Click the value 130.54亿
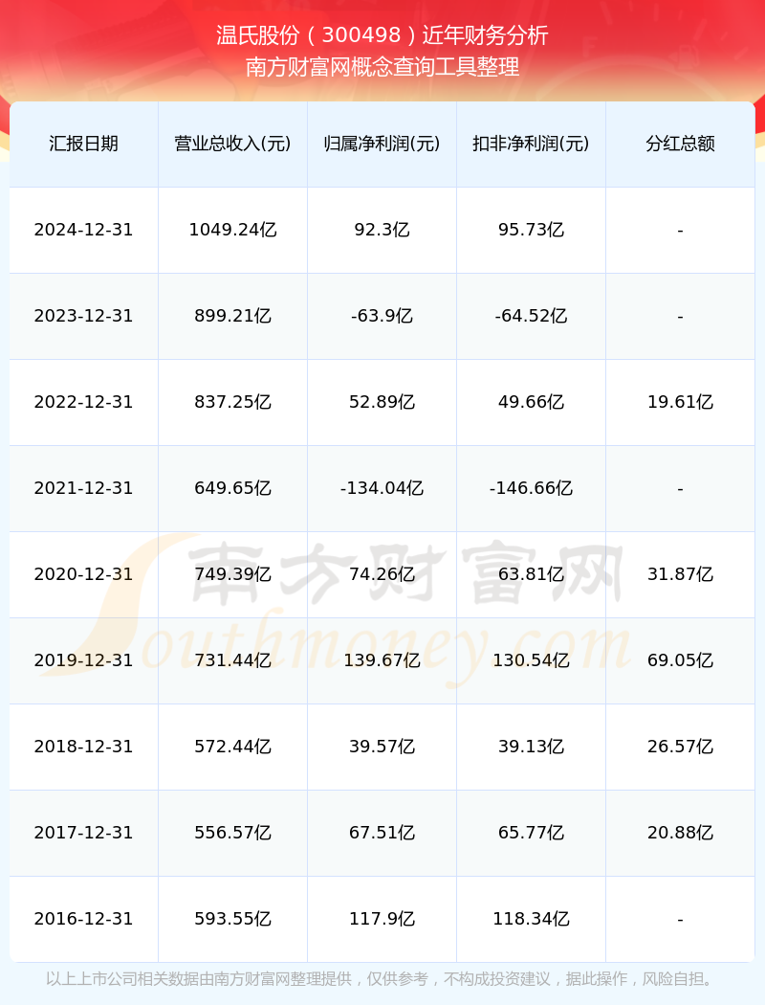765x1005 pixels. 532,660
